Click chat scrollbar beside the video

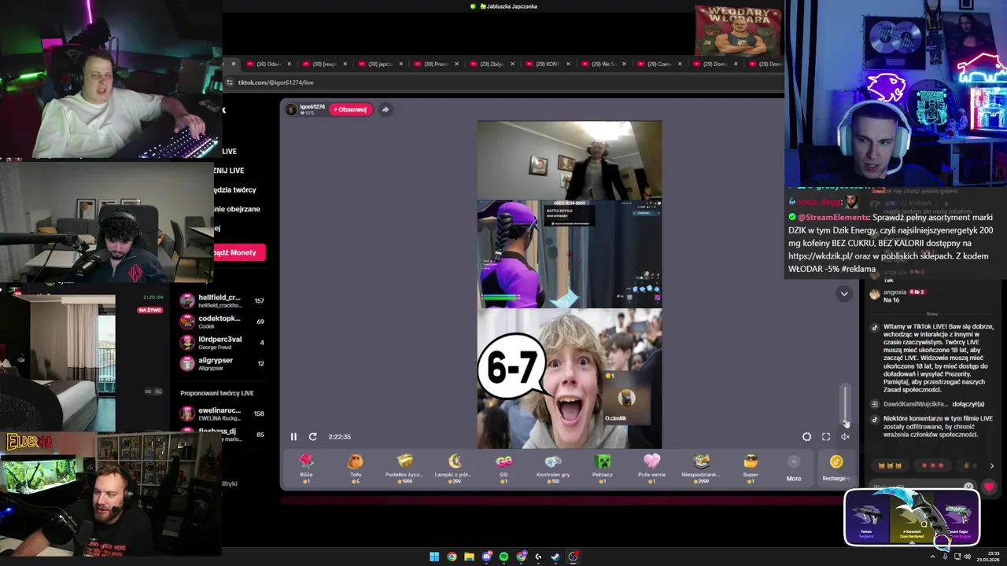click(x=846, y=405)
